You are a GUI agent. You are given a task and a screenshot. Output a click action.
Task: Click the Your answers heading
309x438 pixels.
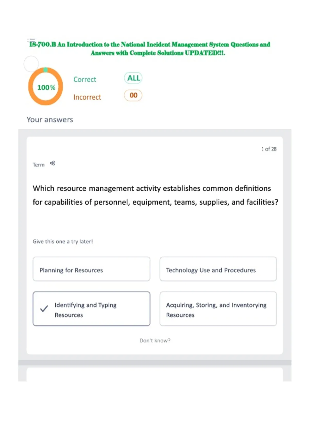pos(50,120)
